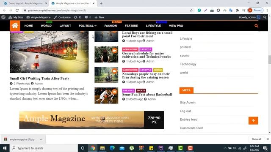271x152 pixels.
Task: Select the FEATURE menu item
Action: (131, 26)
